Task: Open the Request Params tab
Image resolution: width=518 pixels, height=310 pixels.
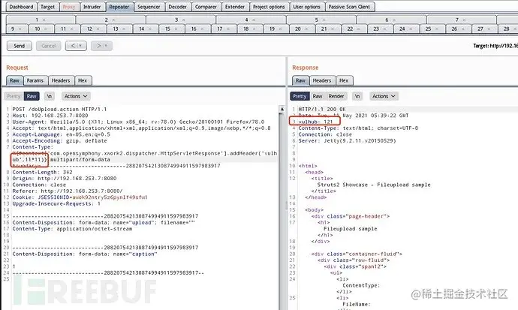Action: pos(35,80)
